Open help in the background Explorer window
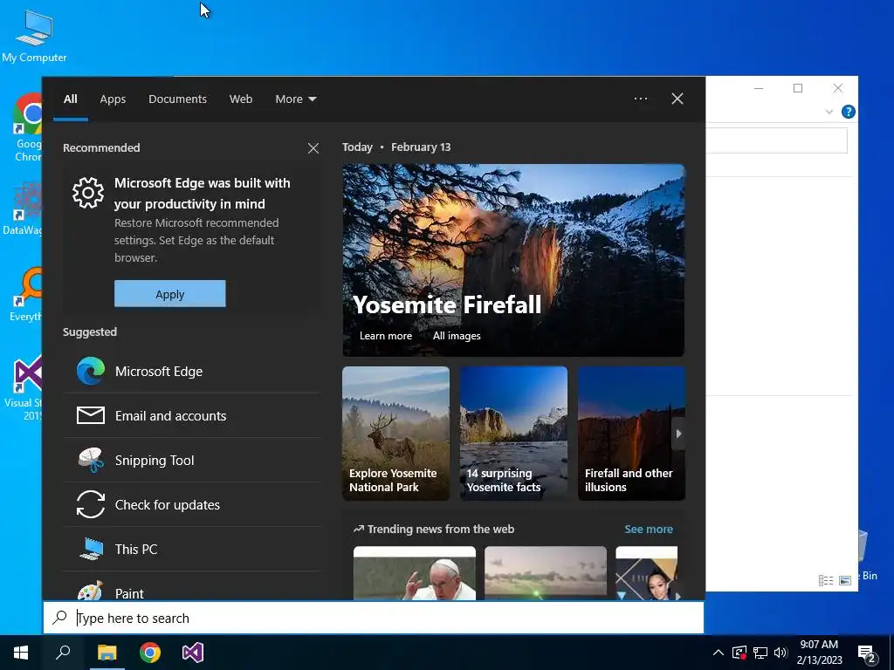894x670 pixels. 849,112
